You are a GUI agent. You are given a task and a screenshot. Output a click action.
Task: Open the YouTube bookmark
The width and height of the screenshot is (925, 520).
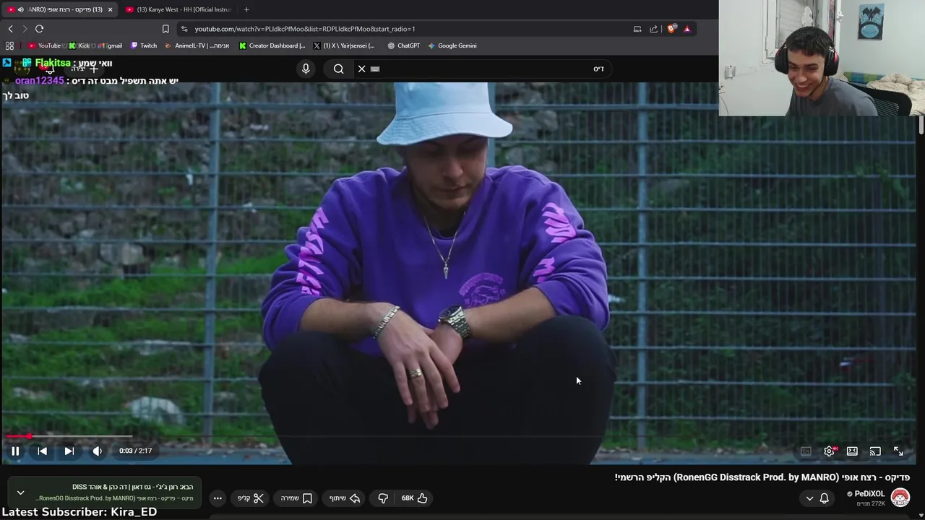(x=44, y=45)
